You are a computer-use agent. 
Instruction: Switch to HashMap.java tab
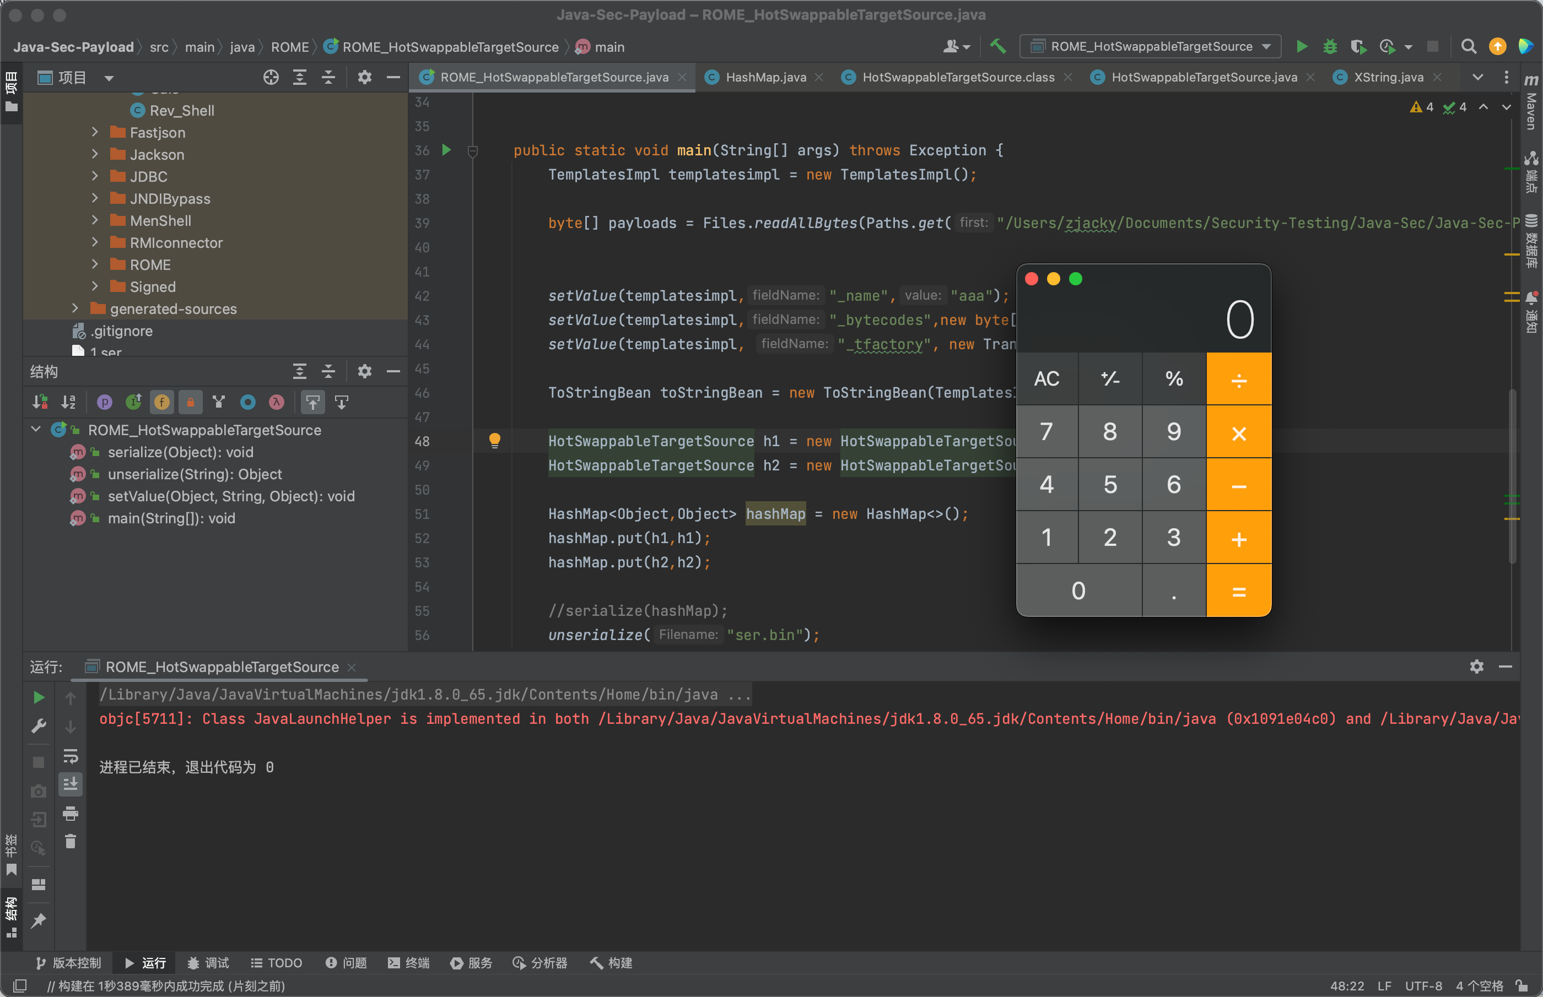[765, 77]
